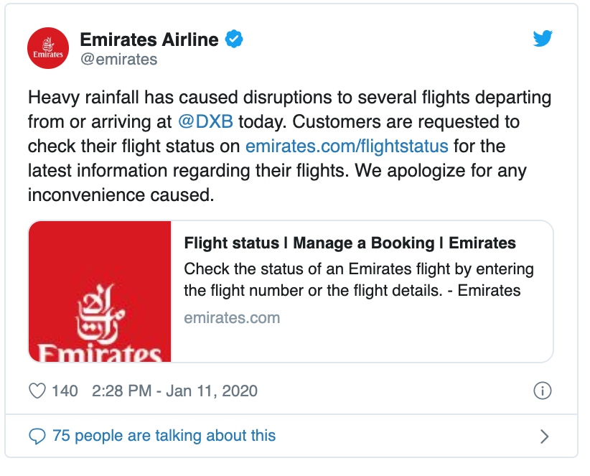Click the blue verified badge
This screenshot has height=476, width=590.
point(234,39)
